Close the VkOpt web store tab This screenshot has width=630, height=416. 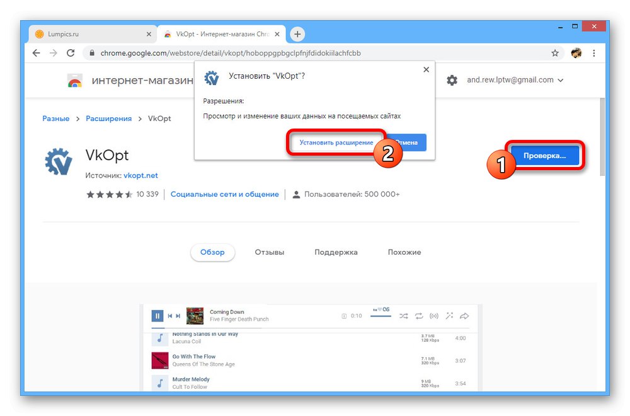tap(277, 34)
